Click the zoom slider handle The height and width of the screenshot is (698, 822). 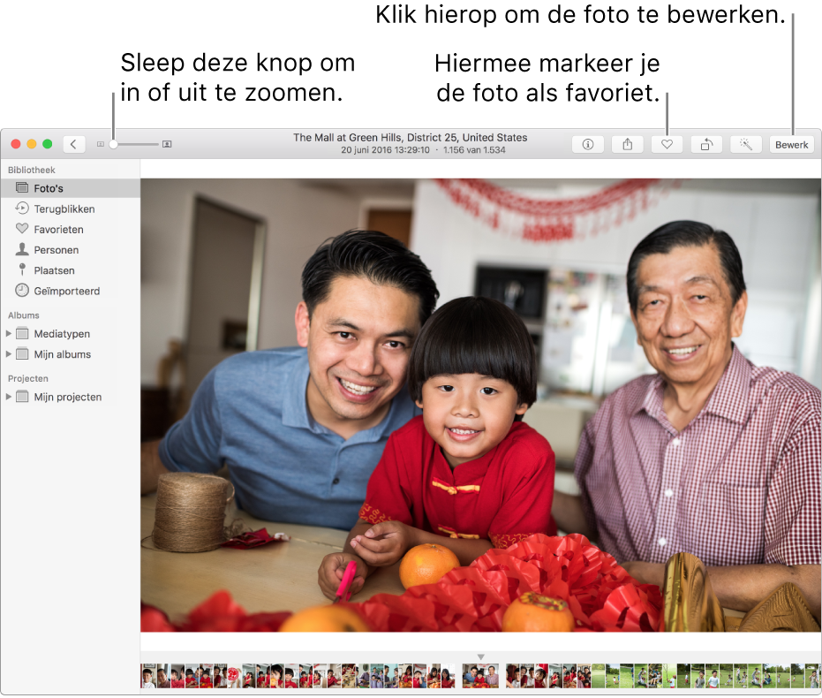(x=113, y=144)
